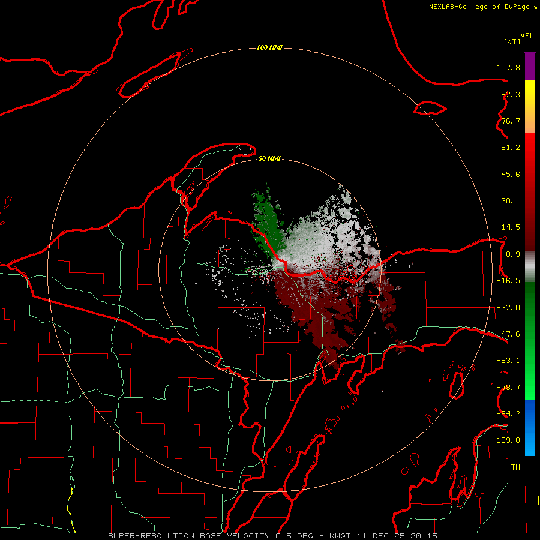Click the gray near-zero velocity echo region

[320, 238]
